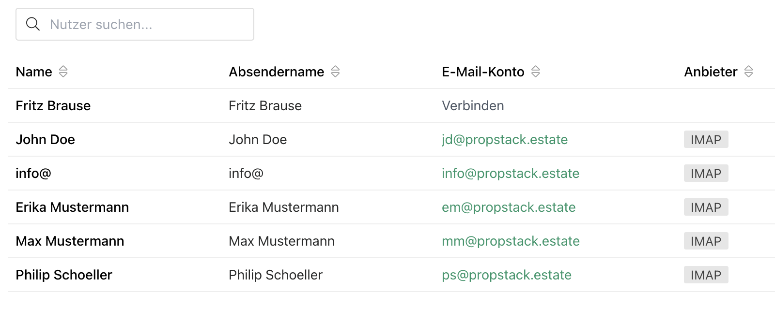Click the Anbieter column header label
The image size is (775, 323).
coord(711,72)
